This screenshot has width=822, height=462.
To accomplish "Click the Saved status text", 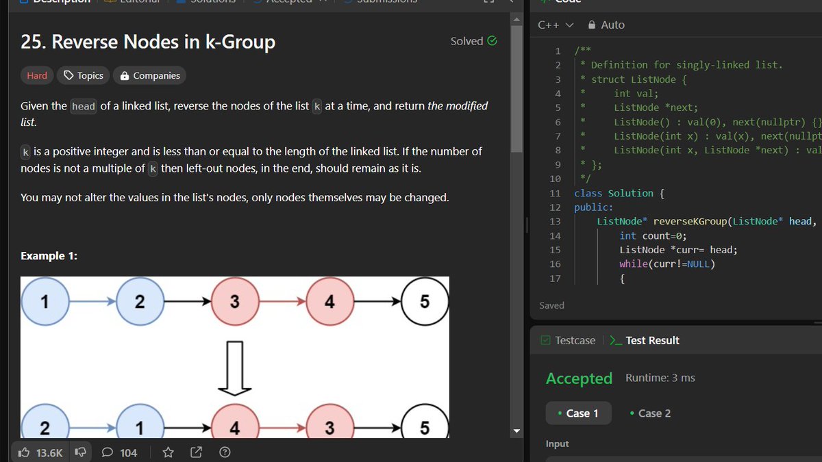I will (x=551, y=305).
